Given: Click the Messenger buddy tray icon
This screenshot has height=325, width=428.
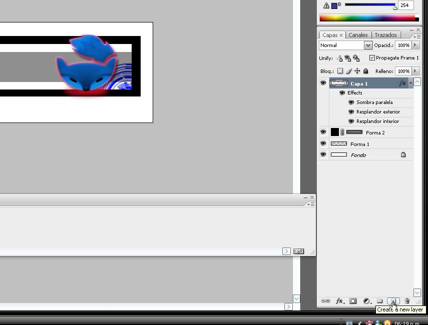Looking at the screenshot, I should click(x=378, y=323).
